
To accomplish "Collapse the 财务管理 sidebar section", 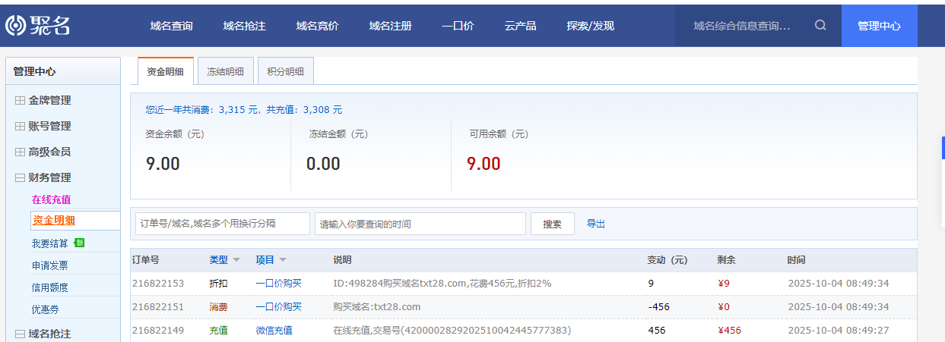I will click(x=21, y=177).
